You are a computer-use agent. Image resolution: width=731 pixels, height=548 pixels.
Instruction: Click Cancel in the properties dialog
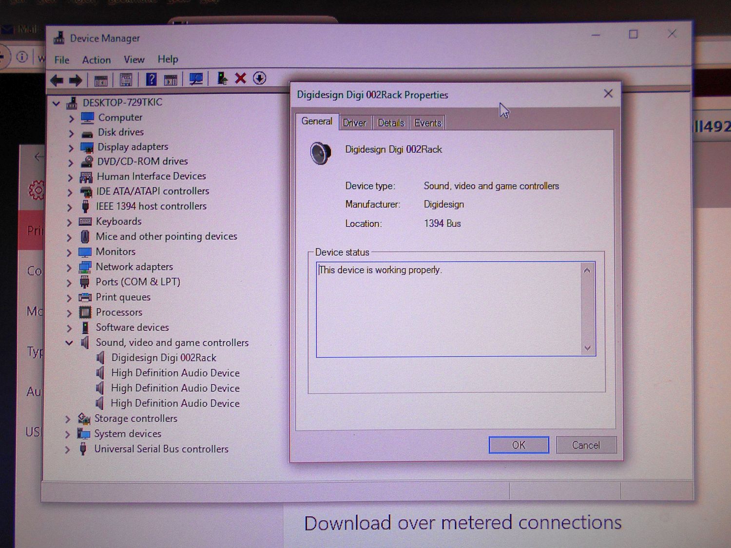tap(586, 445)
